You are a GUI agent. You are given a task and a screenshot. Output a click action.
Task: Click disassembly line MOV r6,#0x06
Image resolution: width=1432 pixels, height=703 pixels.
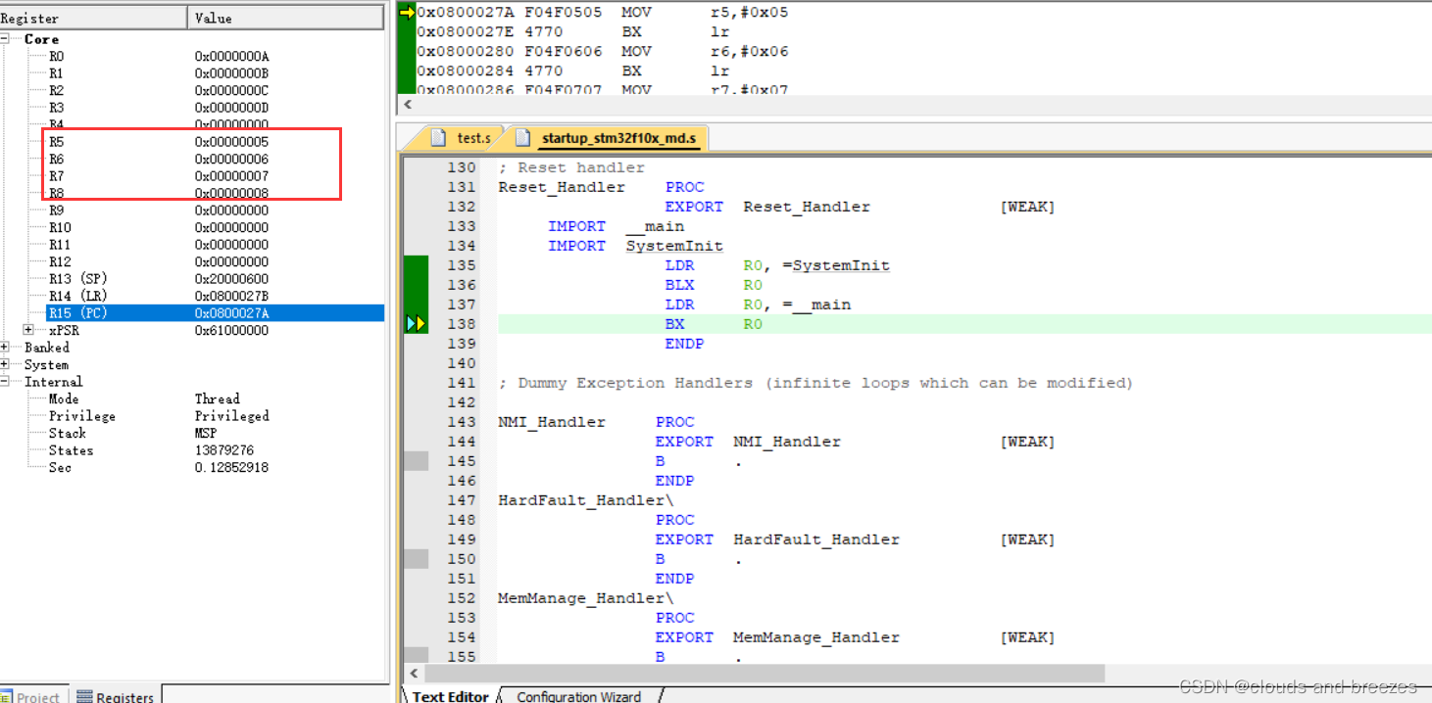[603, 51]
